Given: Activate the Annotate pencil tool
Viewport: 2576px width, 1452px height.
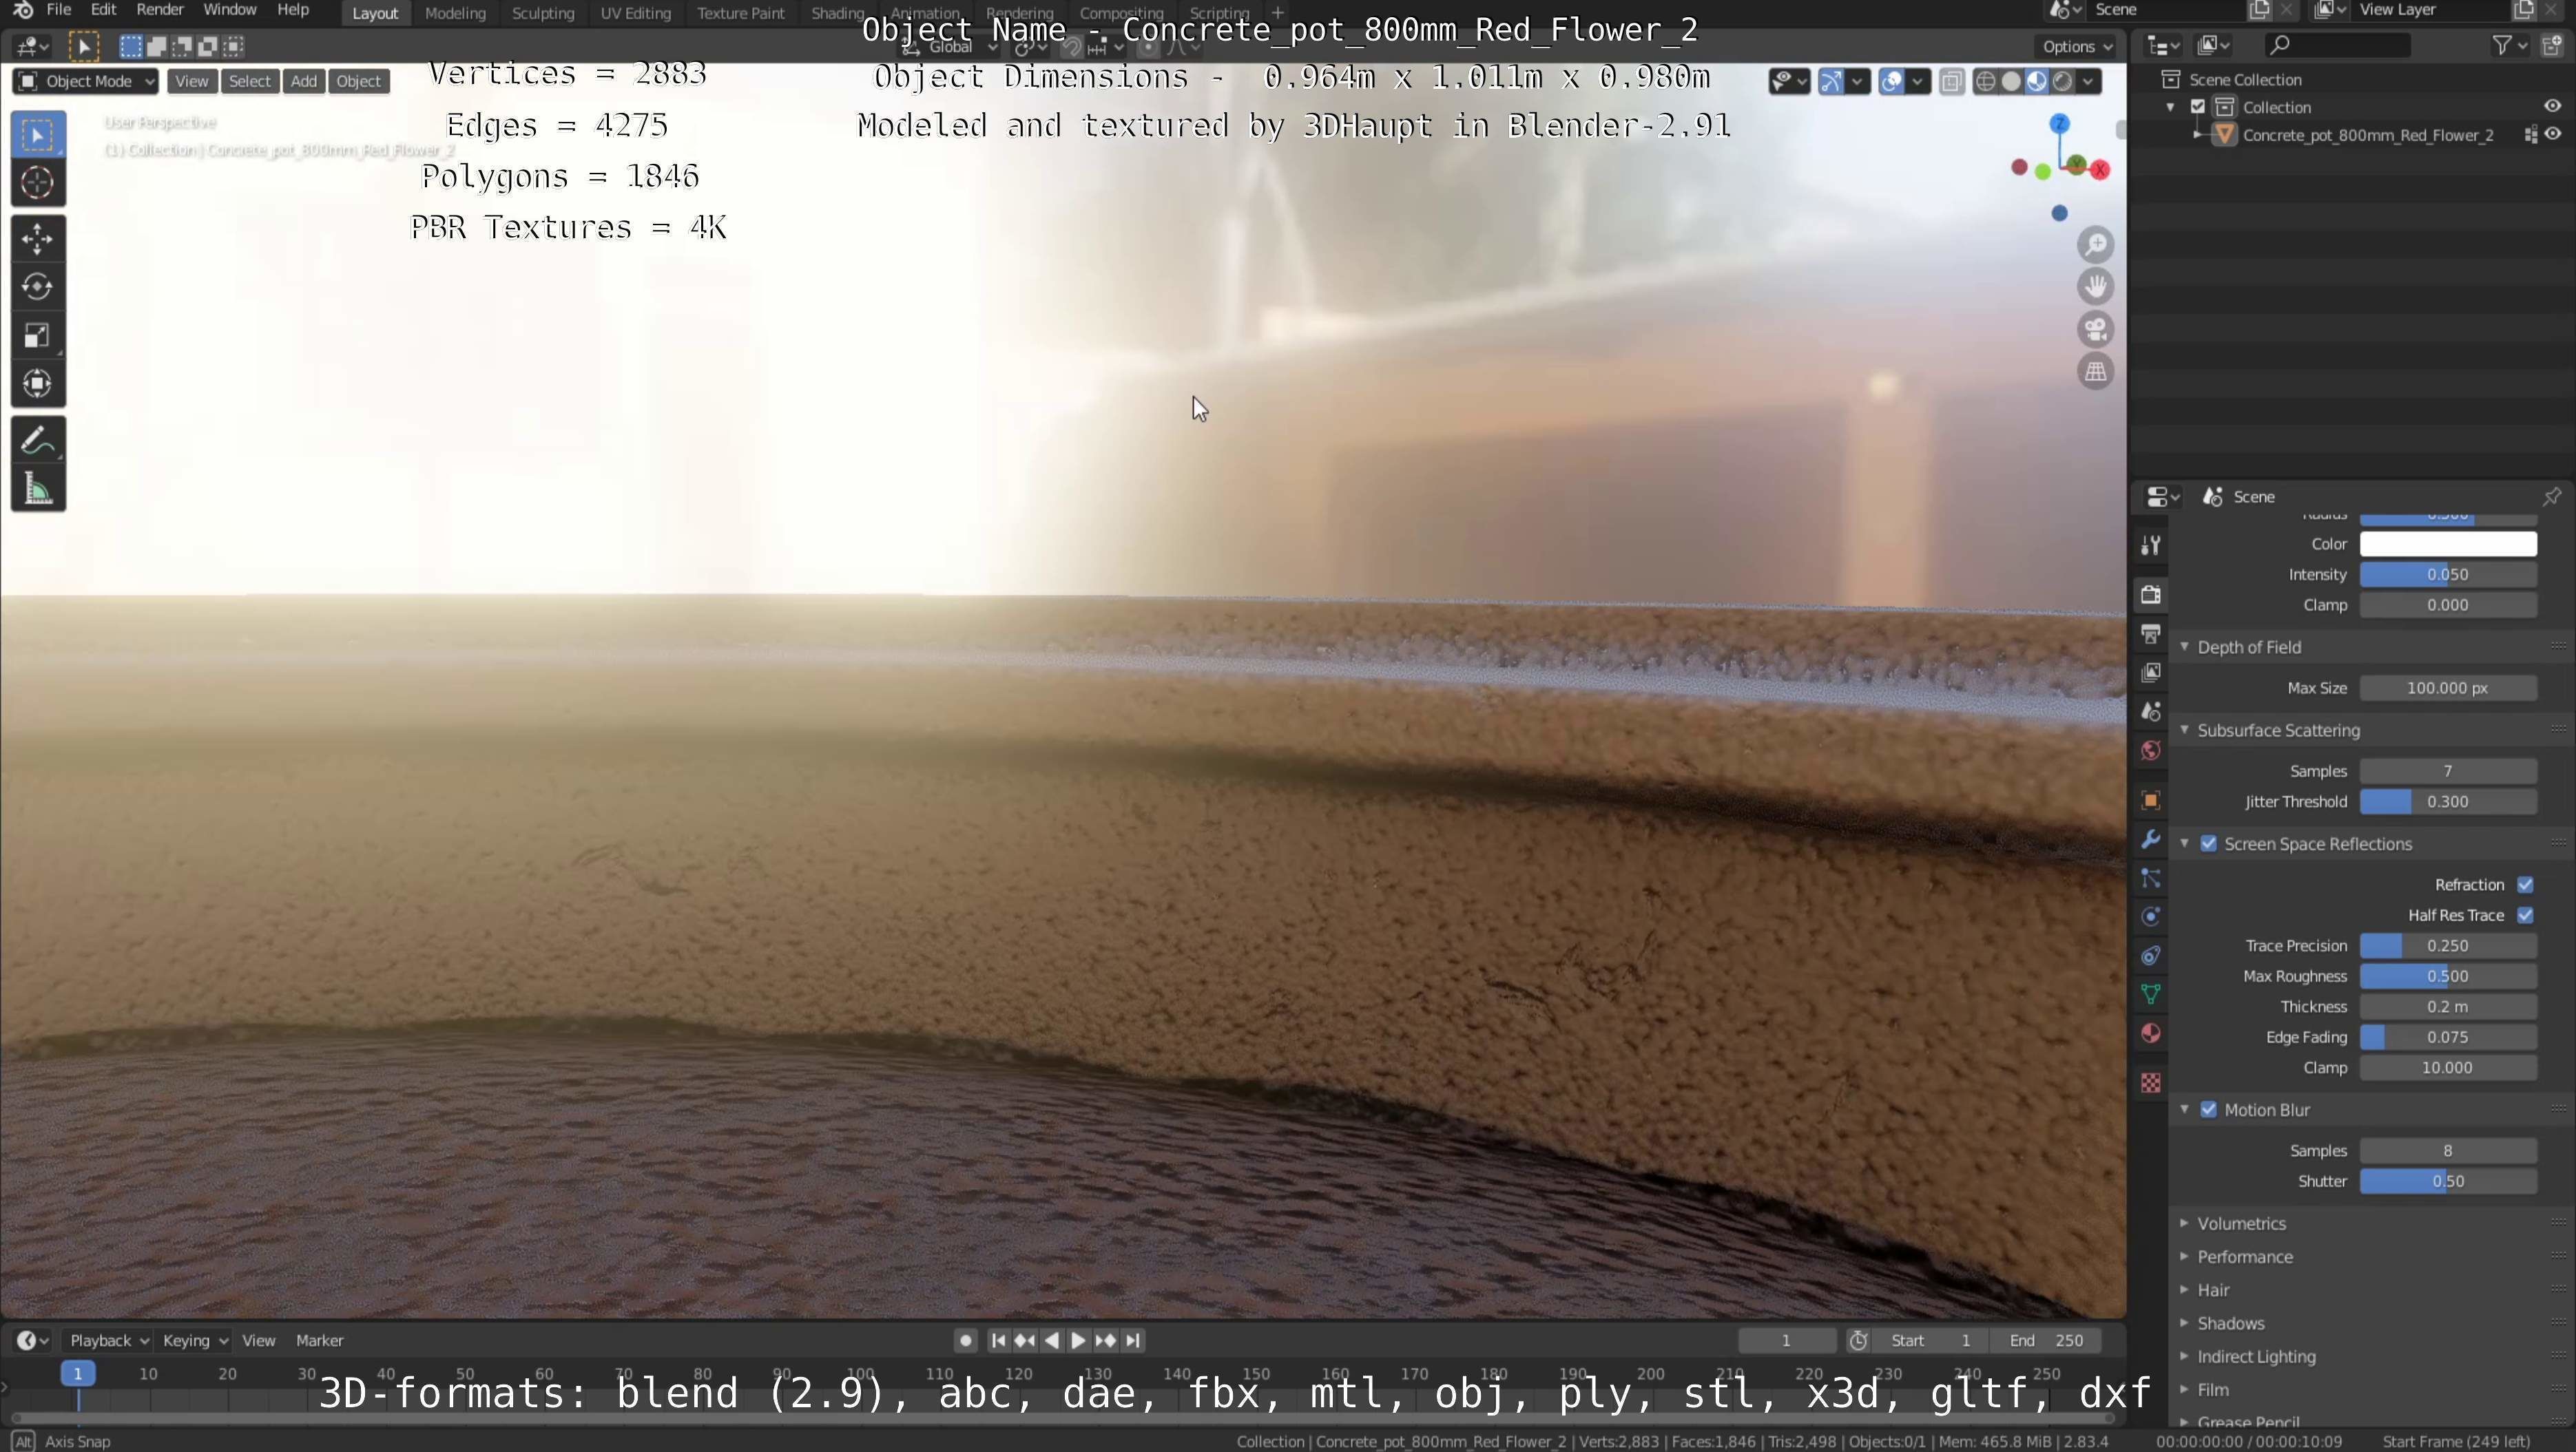Looking at the screenshot, I should click(x=37, y=441).
